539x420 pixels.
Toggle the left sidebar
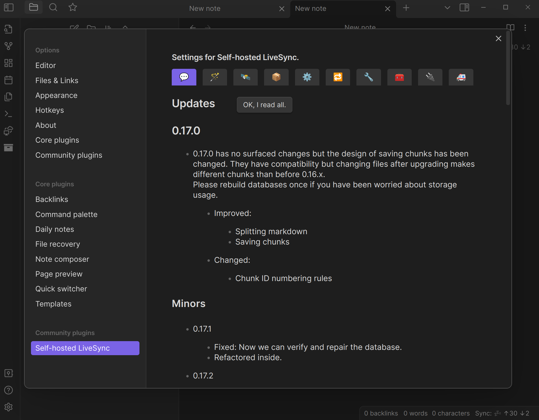9,7
